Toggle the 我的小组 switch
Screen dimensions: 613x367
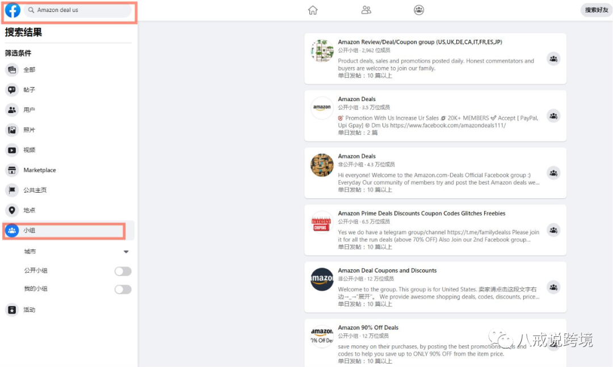[x=123, y=289]
